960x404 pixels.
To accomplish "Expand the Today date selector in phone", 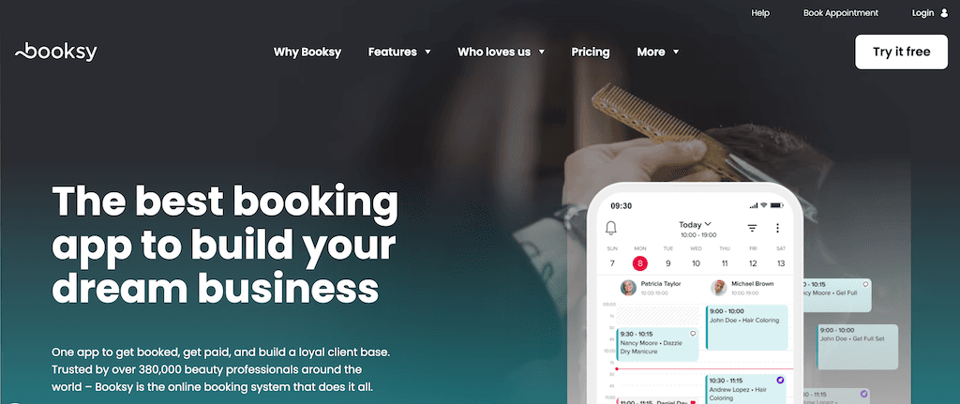I will click(x=695, y=225).
